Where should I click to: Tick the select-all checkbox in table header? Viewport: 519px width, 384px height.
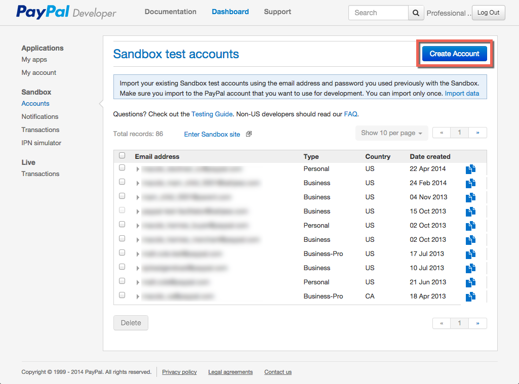pos(122,155)
